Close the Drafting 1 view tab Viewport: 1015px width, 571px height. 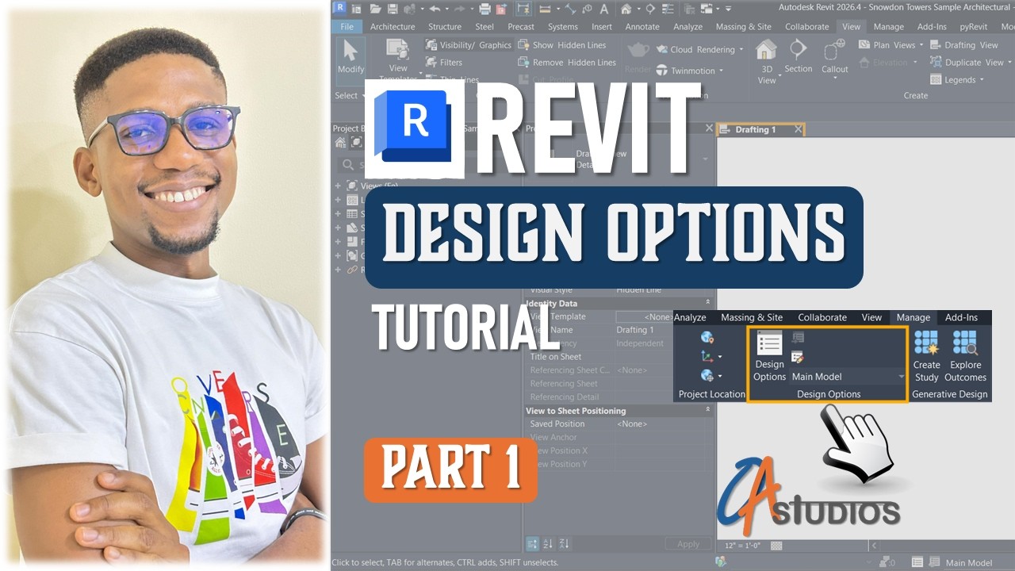[x=798, y=129]
